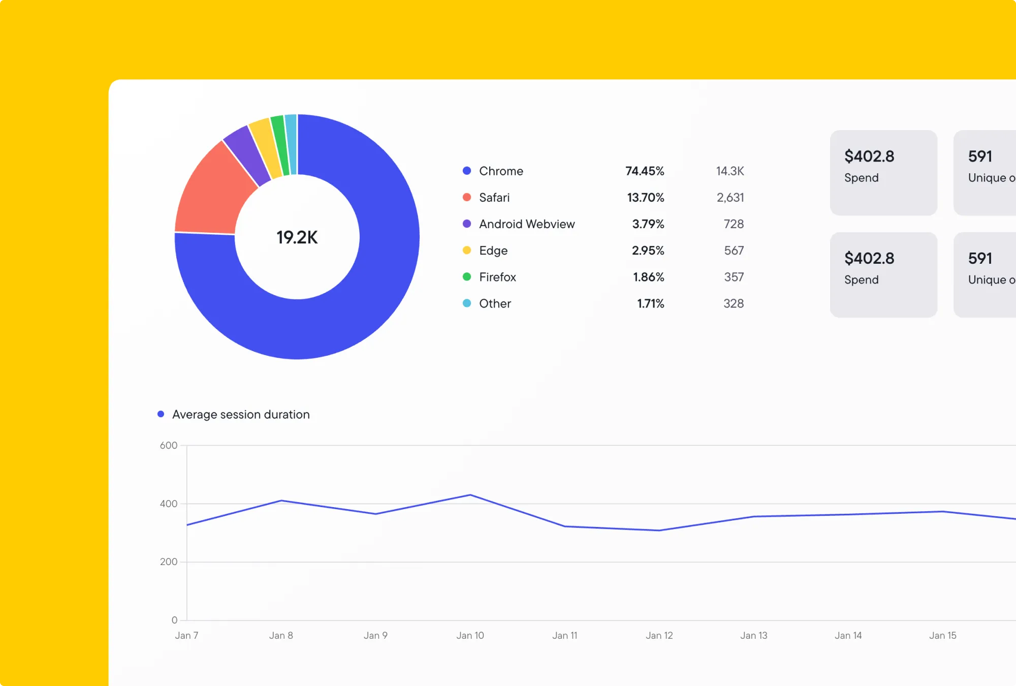The image size is (1016, 686).
Task: Click the blue Chrome legend dot
Action: click(467, 171)
